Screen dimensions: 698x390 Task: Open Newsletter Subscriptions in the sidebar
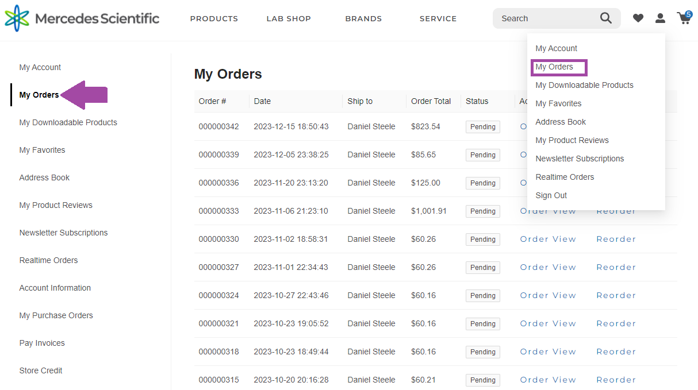pyautogui.click(x=63, y=233)
